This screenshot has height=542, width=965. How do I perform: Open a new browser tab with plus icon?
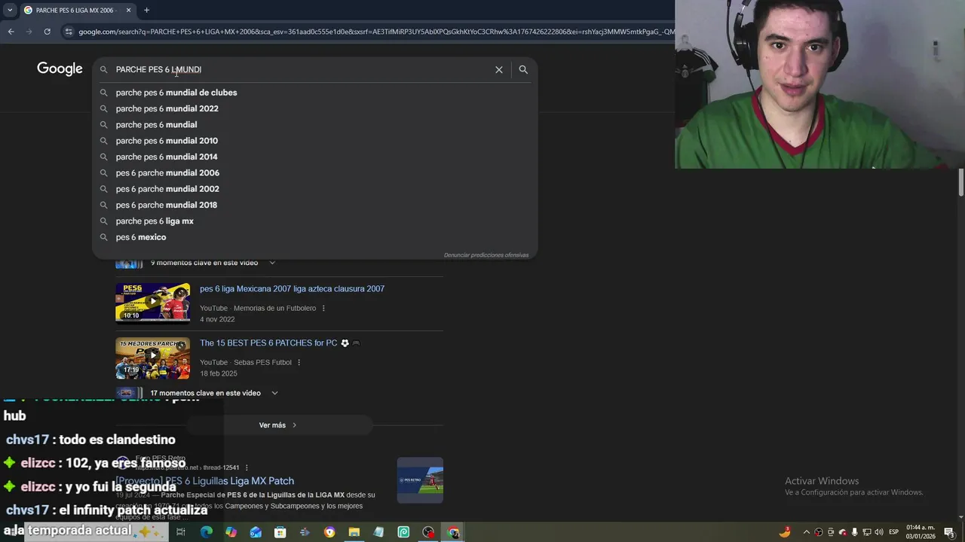point(146,11)
